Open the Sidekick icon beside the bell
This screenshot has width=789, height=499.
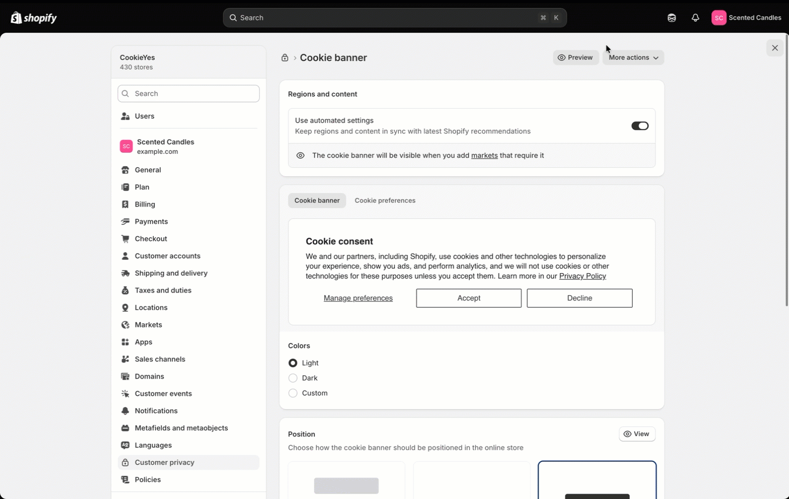click(x=671, y=18)
